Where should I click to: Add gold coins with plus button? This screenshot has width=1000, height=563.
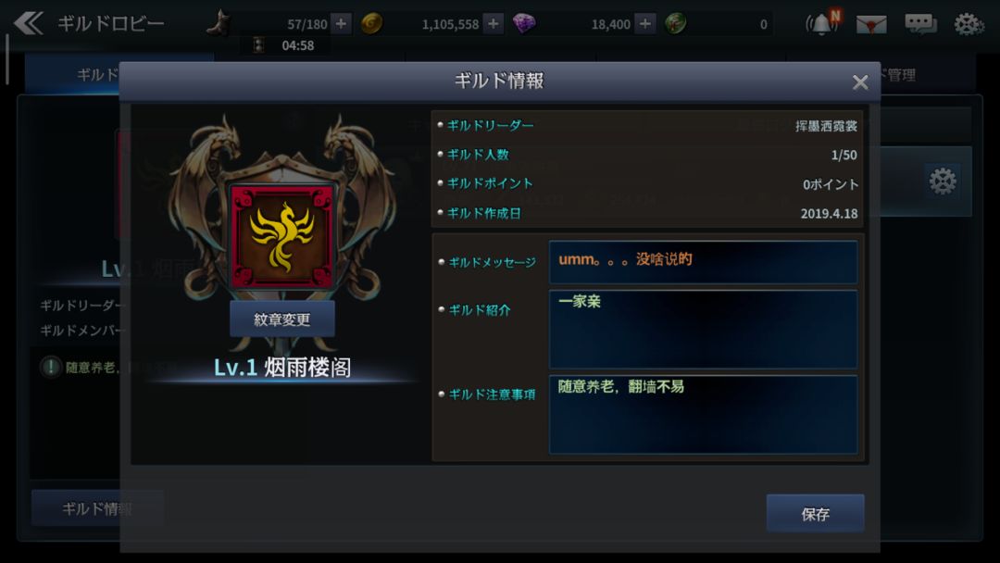[x=493, y=24]
